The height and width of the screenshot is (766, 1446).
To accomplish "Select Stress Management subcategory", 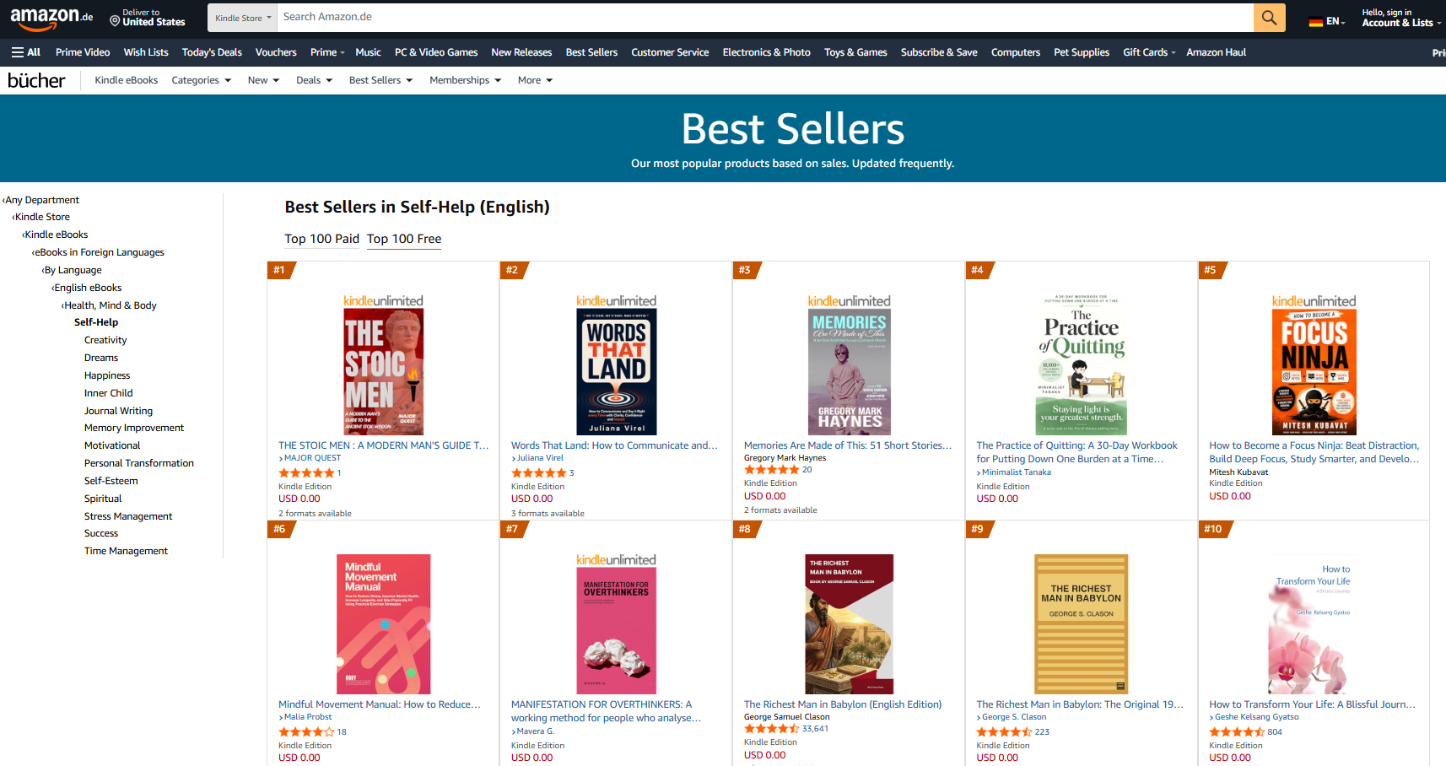I will tap(128, 516).
